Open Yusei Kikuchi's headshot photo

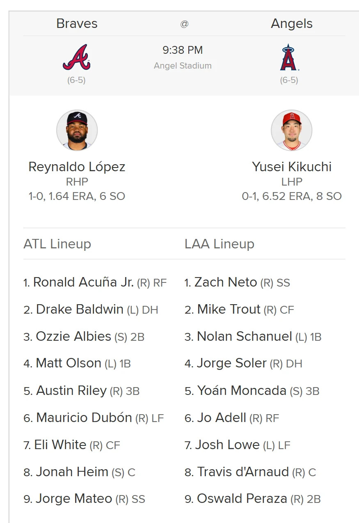click(292, 130)
